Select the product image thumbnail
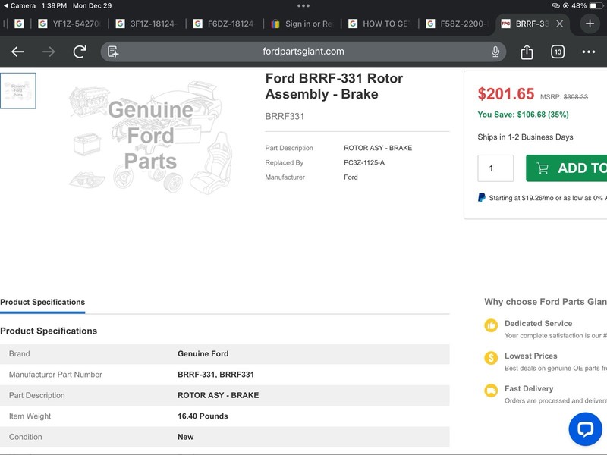 pos(17,91)
